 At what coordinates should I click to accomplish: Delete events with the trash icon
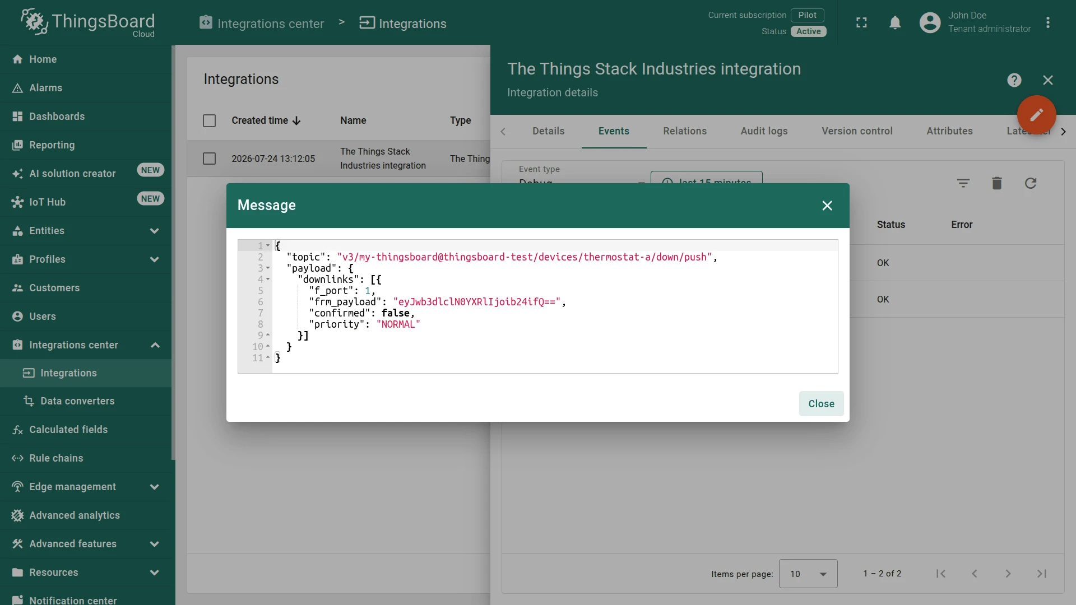tap(996, 183)
